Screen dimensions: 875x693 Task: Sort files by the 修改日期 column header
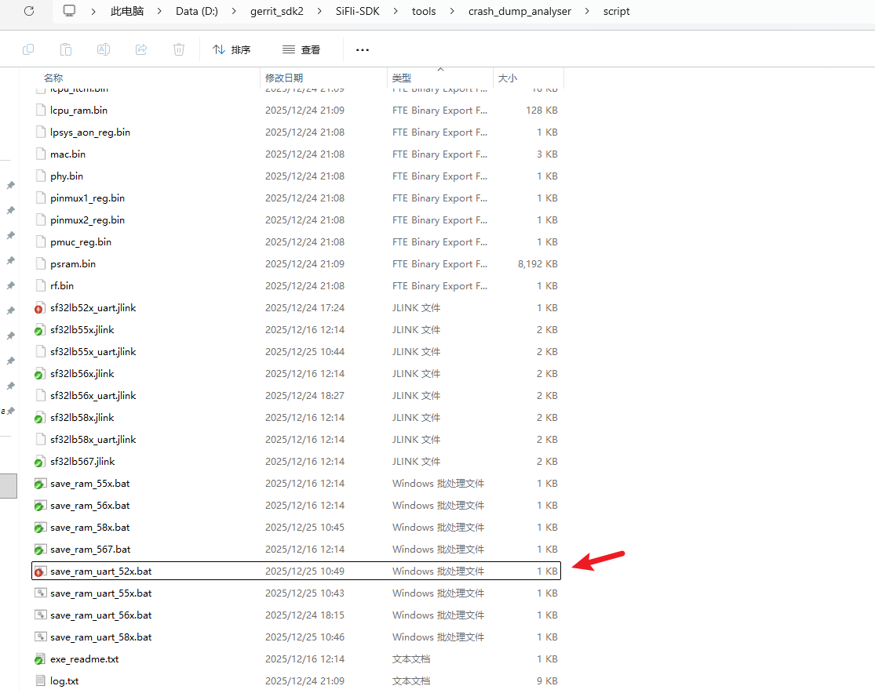(284, 78)
